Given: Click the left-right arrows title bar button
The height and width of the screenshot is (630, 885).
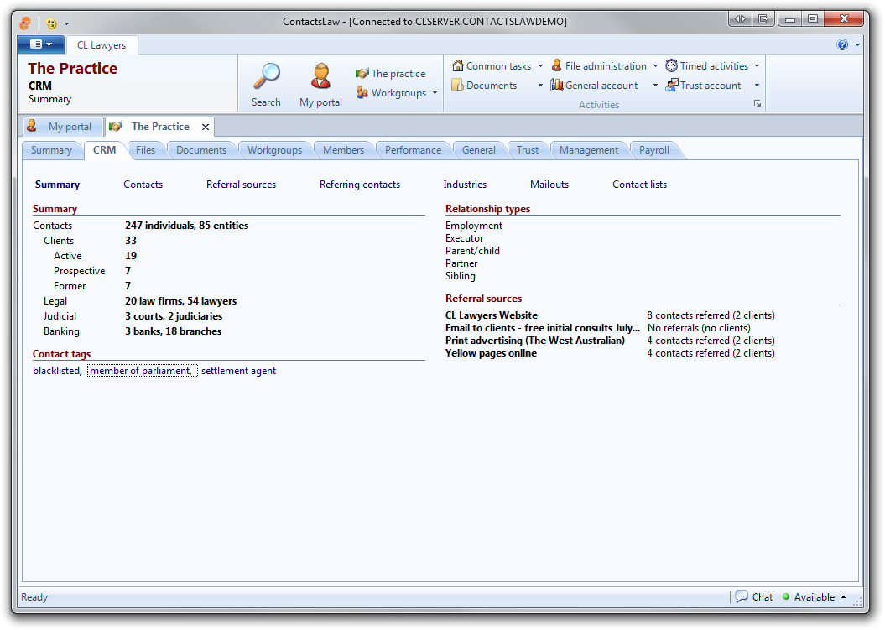Looking at the screenshot, I should pyautogui.click(x=740, y=19).
